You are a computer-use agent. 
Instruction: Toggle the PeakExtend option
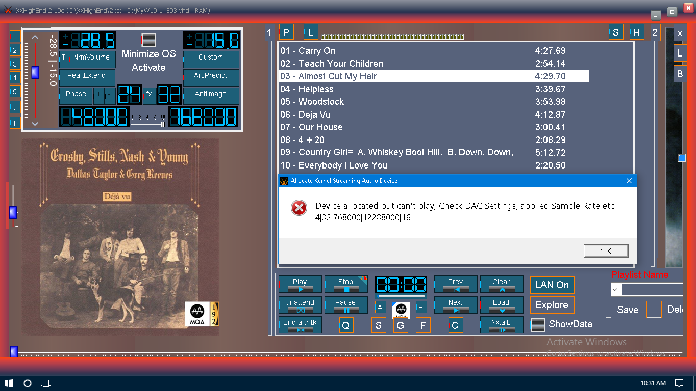[x=87, y=77]
